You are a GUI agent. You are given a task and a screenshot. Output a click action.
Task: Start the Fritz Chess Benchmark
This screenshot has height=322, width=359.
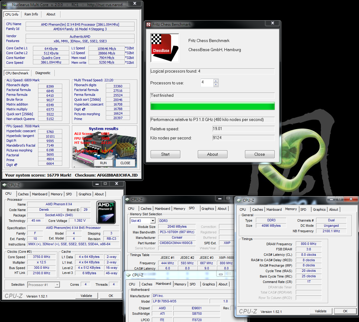tap(165, 154)
